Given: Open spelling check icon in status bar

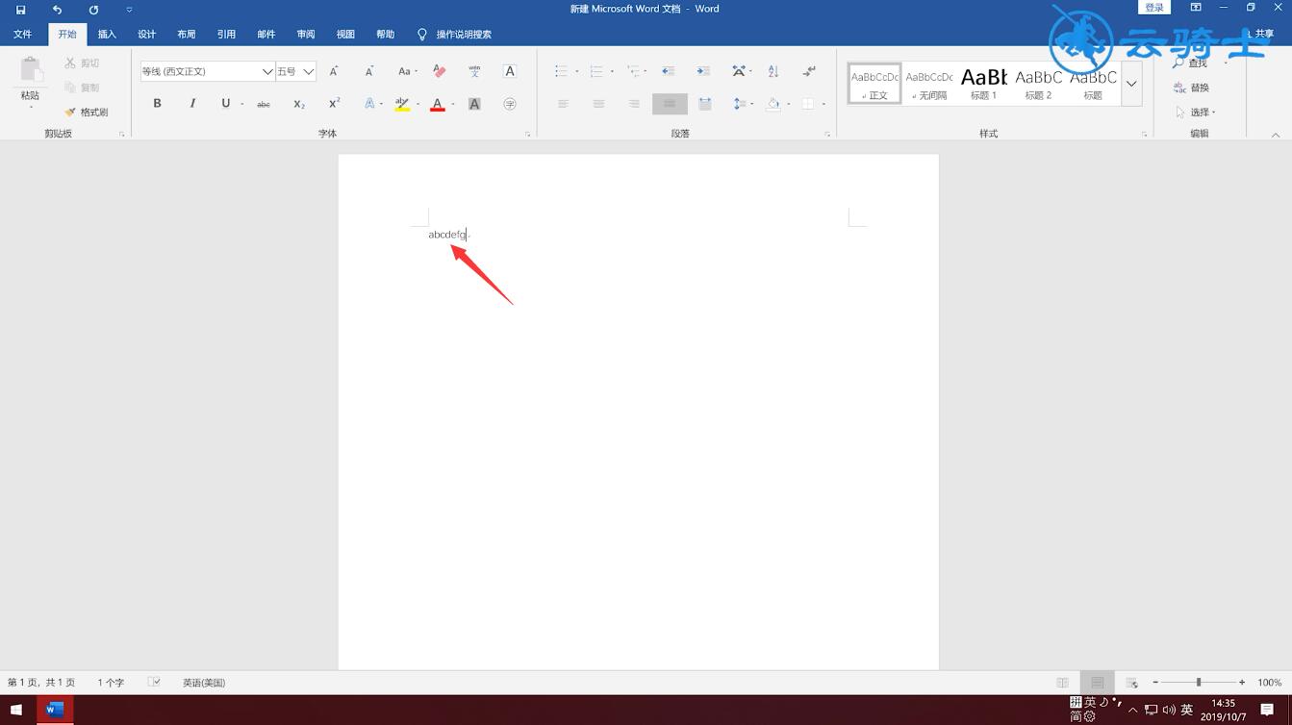Looking at the screenshot, I should [x=154, y=682].
